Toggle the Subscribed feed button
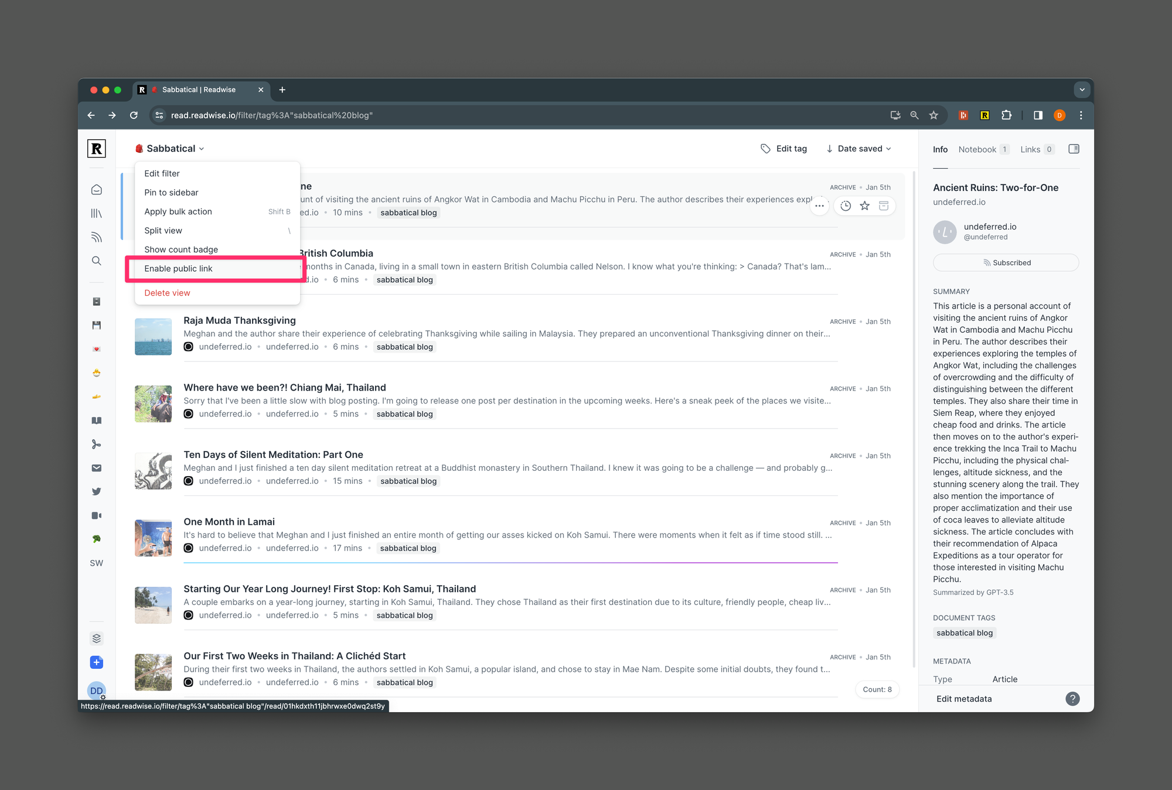 1006,262
